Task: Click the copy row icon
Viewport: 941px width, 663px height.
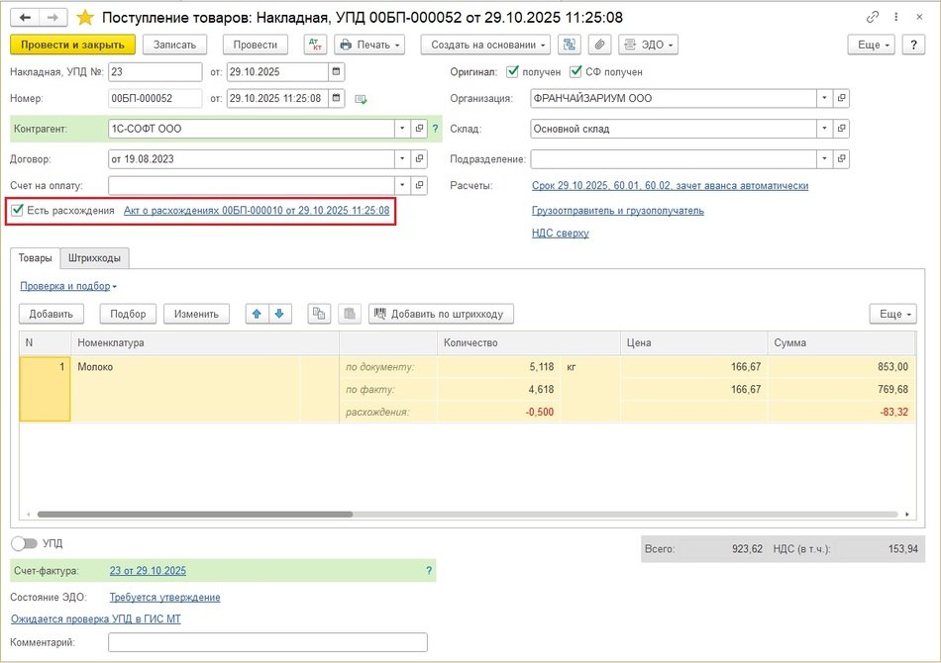Action: click(319, 314)
